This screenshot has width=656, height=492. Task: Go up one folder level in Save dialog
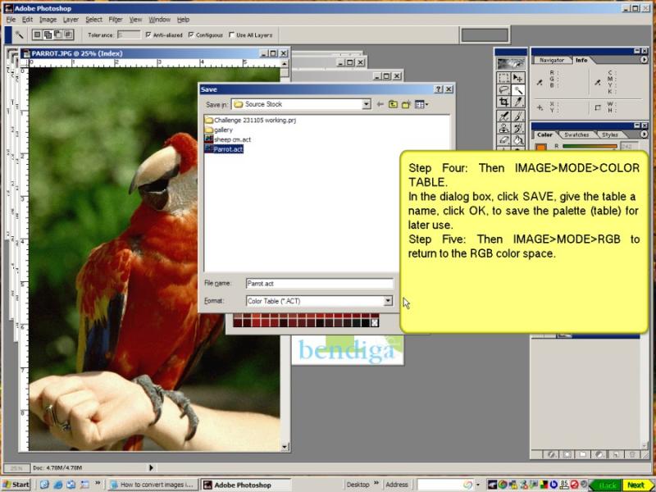point(393,104)
